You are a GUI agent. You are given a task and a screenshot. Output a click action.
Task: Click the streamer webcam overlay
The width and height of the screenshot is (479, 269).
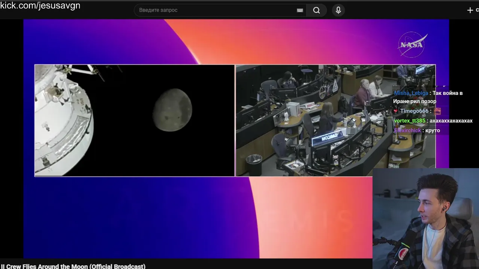pyautogui.click(x=426, y=219)
